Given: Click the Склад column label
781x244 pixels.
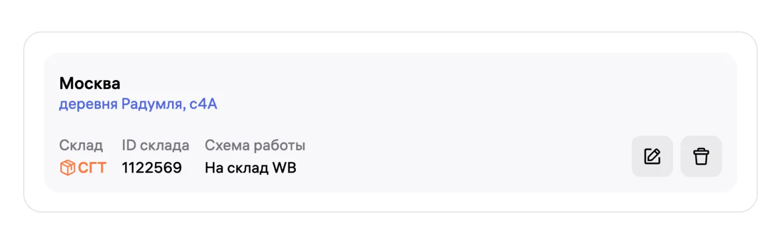Looking at the screenshot, I should tap(81, 145).
